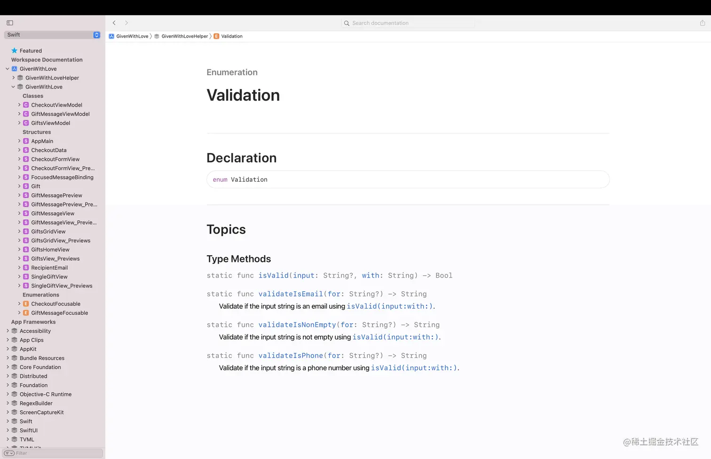
Task: Collapse the GivenWithLove workspace tree
Action: (x=8, y=69)
